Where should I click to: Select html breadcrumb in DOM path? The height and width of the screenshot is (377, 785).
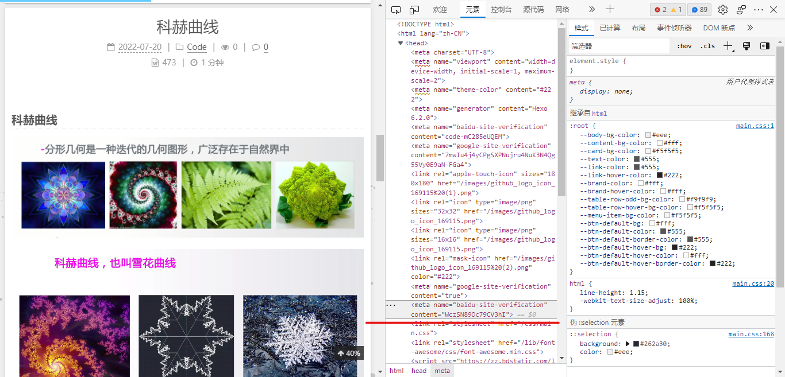397,371
